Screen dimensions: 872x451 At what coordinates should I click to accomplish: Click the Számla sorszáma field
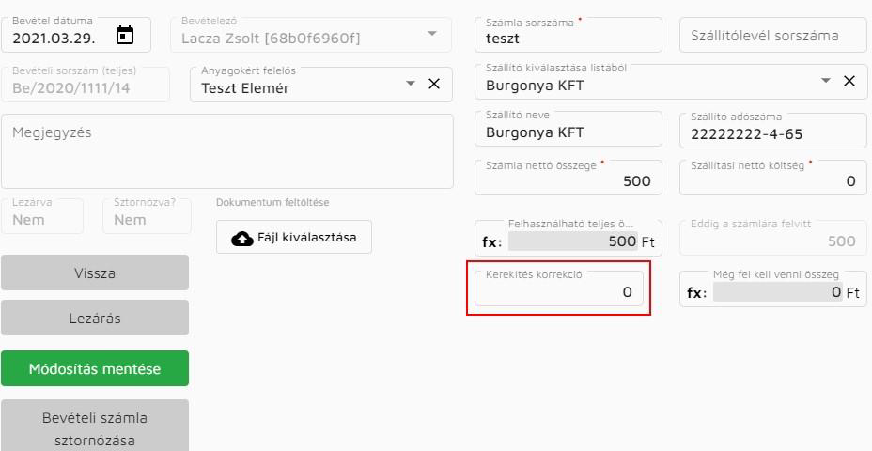click(x=568, y=35)
